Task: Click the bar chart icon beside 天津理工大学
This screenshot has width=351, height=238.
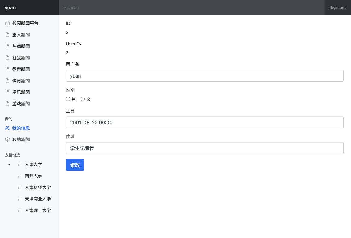Action: coord(20,210)
